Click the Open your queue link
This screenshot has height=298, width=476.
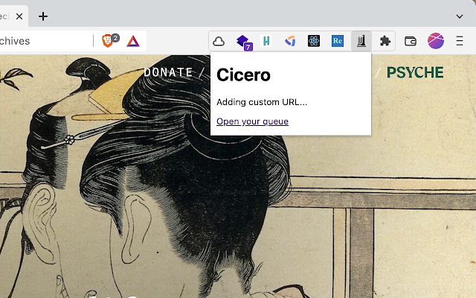coord(252,121)
